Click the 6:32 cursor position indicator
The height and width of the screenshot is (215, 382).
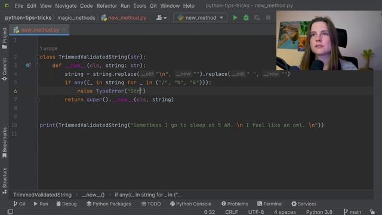[x=210, y=212]
